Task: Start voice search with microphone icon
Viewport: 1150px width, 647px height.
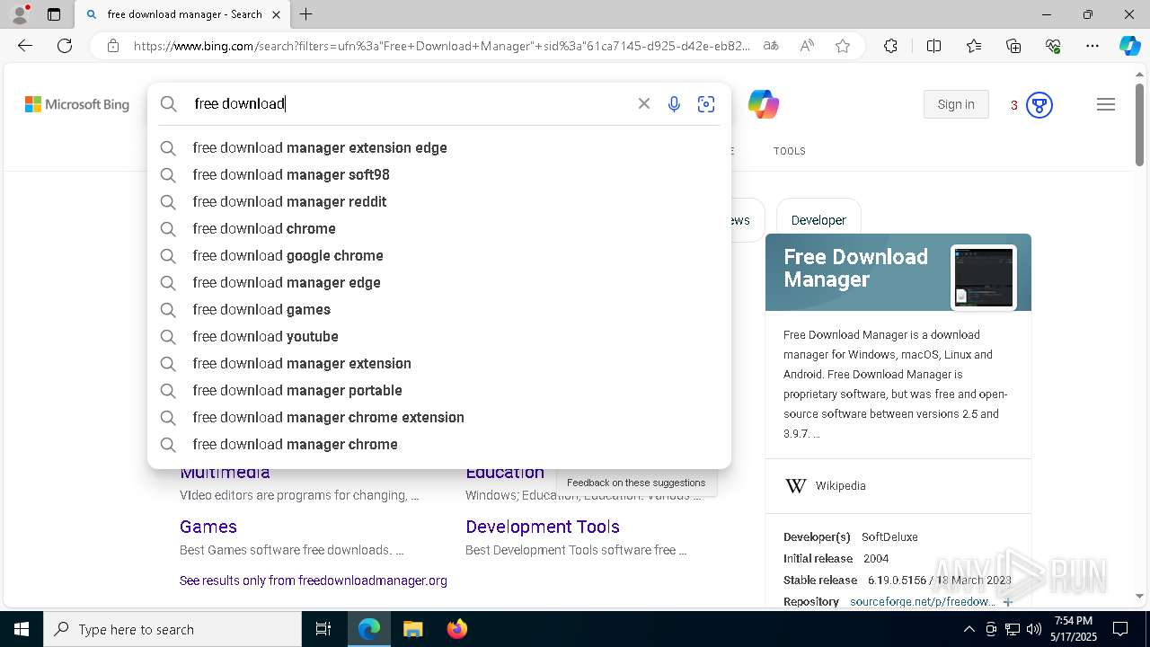Action: pos(674,104)
